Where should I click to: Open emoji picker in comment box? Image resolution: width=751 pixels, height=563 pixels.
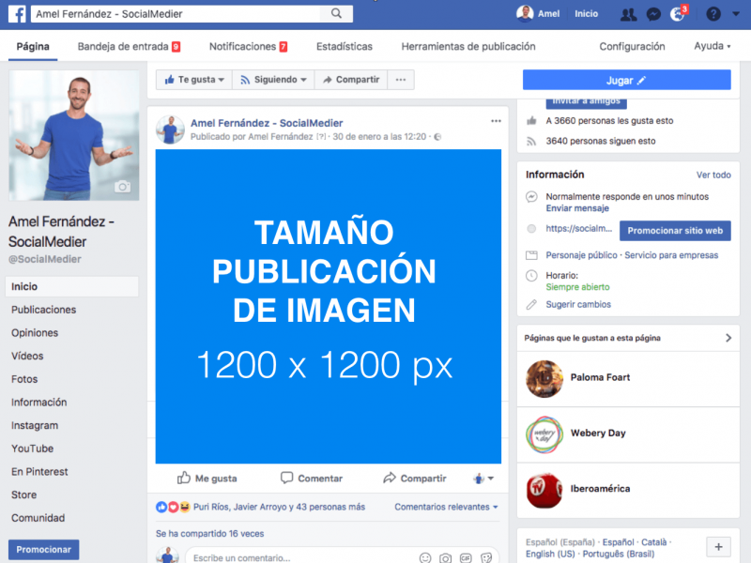425,557
